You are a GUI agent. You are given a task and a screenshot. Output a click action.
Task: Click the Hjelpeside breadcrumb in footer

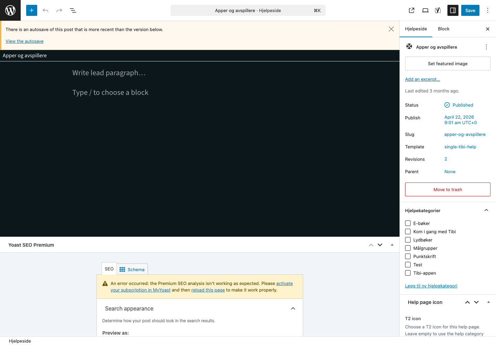pos(20,341)
